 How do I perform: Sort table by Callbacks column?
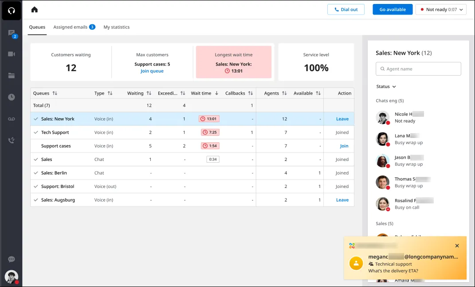coord(251,93)
